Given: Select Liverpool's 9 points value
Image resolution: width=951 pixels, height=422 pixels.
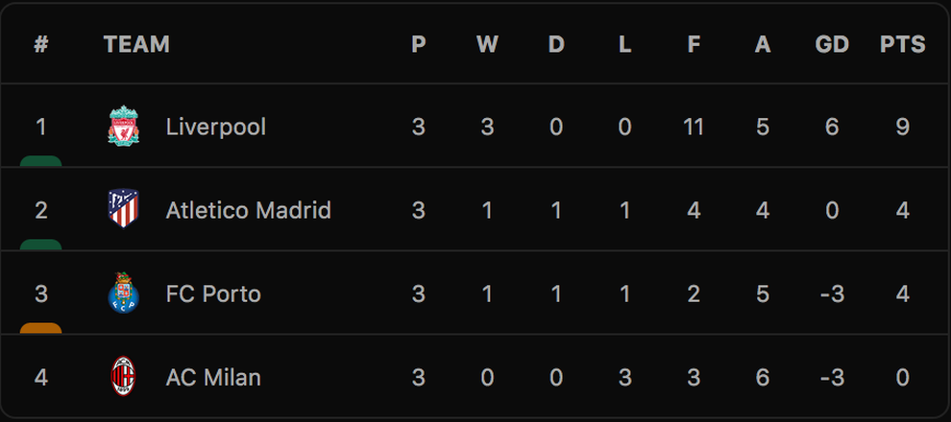Looking at the screenshot, I should tap(902, 128).
